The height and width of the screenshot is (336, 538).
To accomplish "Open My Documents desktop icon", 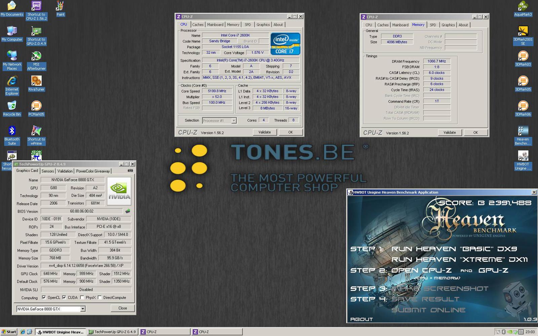I will coord(12,9).
